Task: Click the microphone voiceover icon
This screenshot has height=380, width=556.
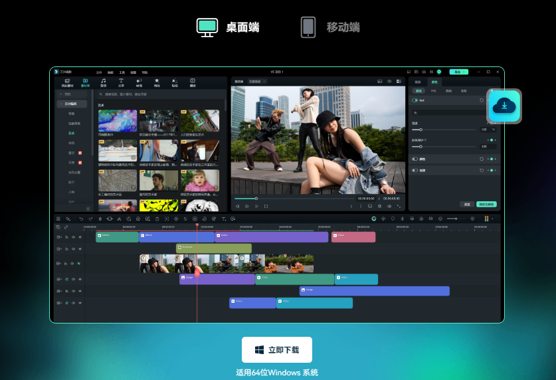Action: coord(402,219)
